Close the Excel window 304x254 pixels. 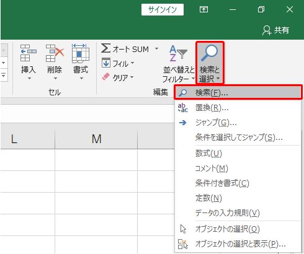coord(290,9)
